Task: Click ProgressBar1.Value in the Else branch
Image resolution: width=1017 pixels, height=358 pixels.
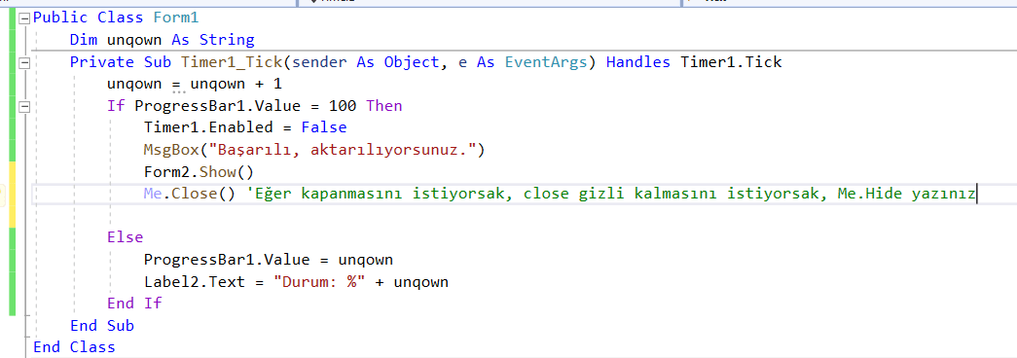Action: click(x=227, y=260)
